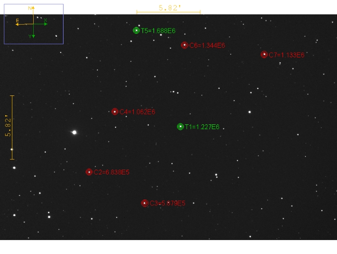Pick the red C2 comparison aperture marker
This screenshot has width=337, height=254.
pyautogui.click(x=89, y=172)
